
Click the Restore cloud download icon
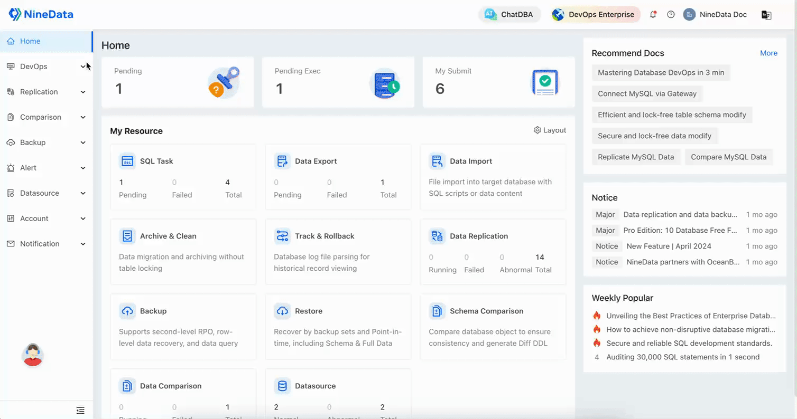click(x=282, y=311)
